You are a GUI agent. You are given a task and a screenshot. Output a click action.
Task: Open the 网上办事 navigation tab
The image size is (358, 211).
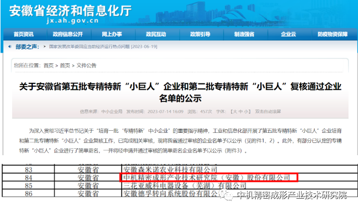(112, 35)
